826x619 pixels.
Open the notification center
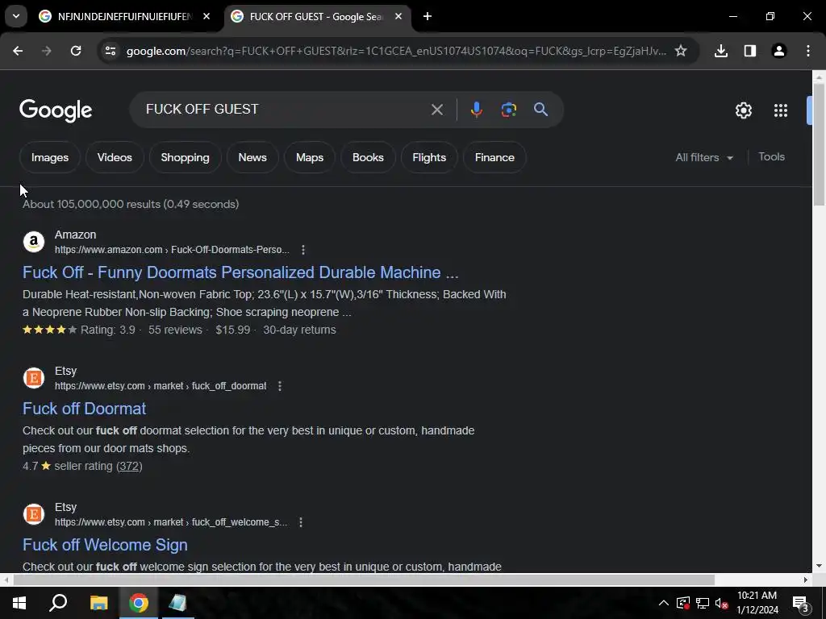click(x=801, y=603)
